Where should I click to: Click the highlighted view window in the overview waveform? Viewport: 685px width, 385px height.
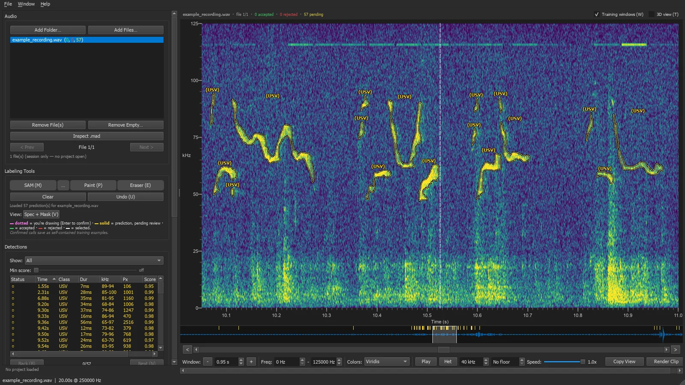point(444,334)
